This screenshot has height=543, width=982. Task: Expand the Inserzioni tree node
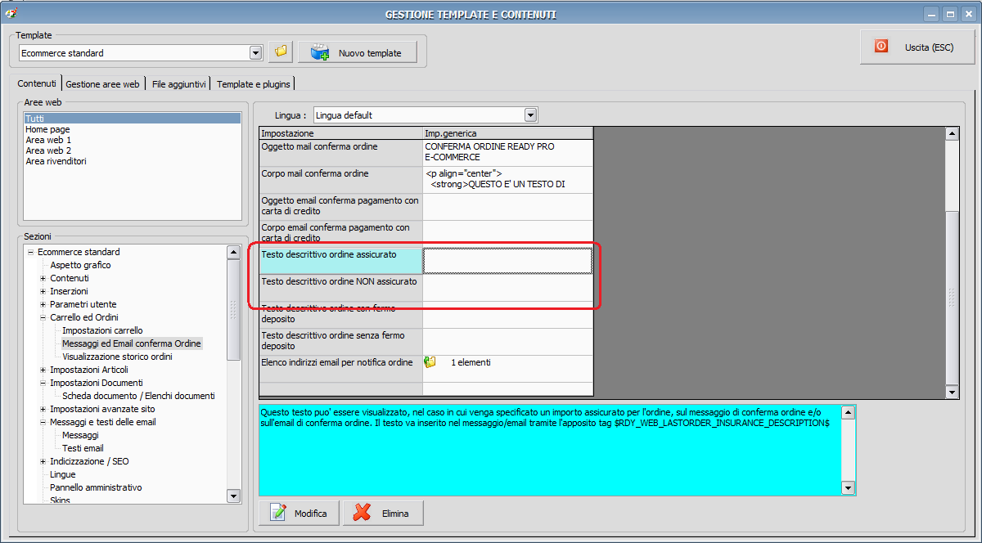[43, 291]
